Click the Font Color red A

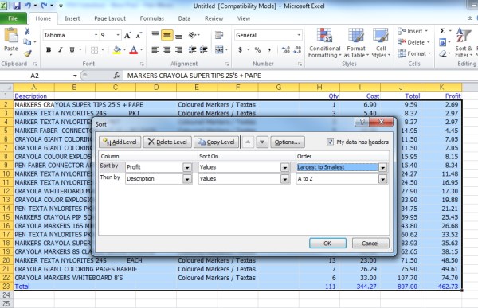(x=134, y=49)
